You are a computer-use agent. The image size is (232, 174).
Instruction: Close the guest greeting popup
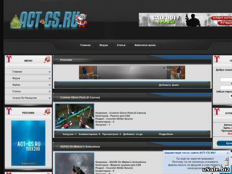(228, 153)
